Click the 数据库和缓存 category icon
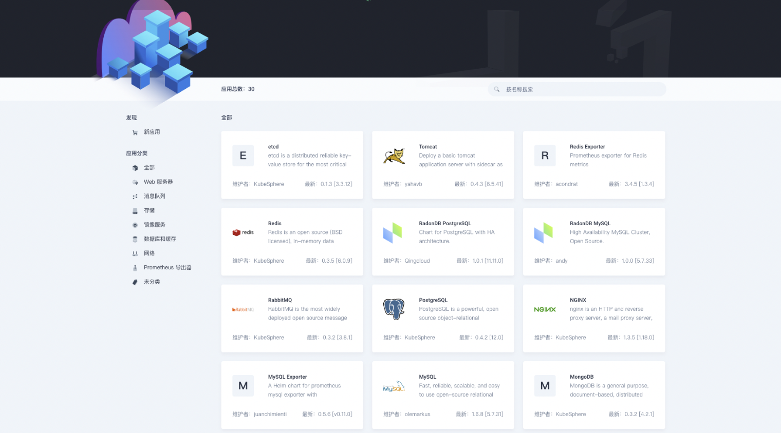Screen dimensions: 781x433 [135, 239]
